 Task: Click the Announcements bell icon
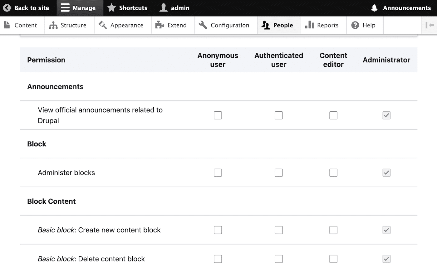374,8
